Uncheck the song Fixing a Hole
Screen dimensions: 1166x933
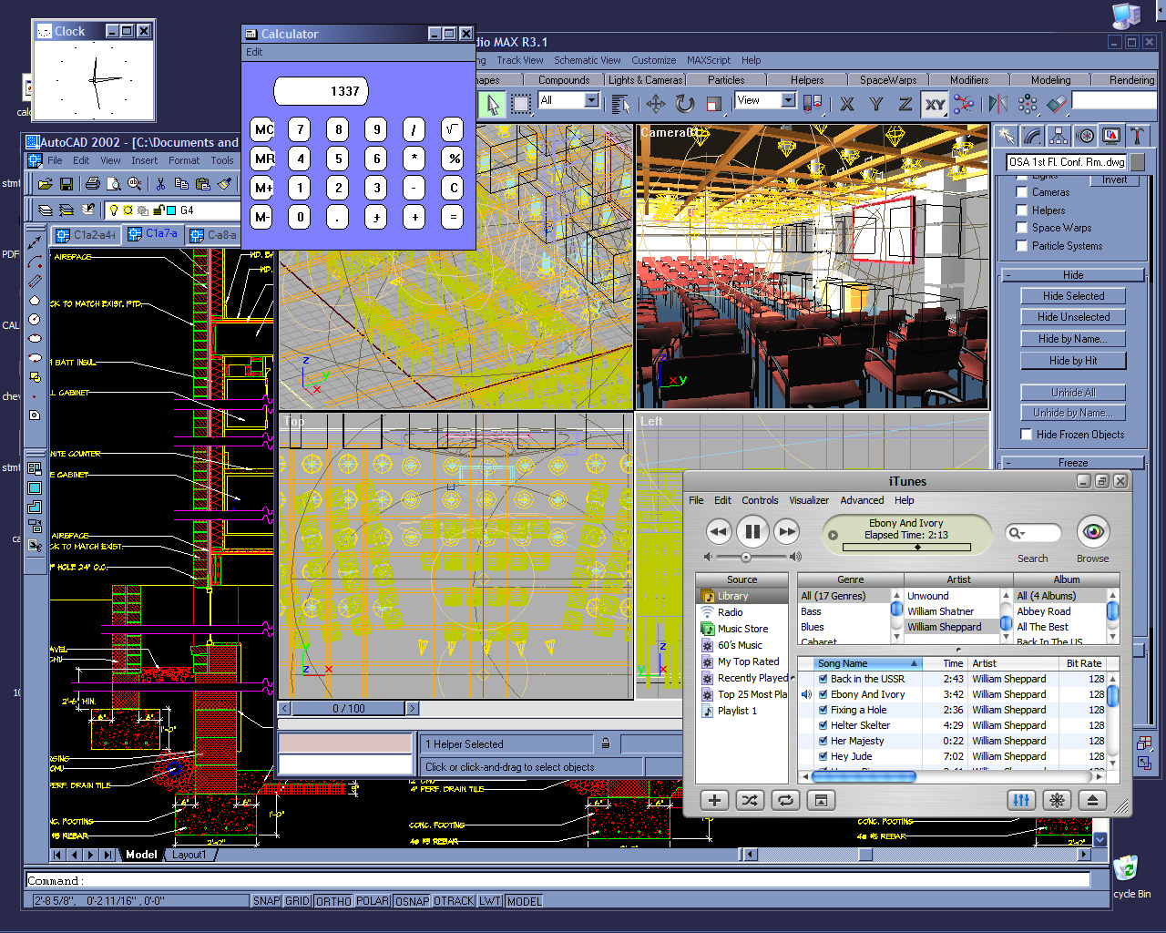point(823,710)
